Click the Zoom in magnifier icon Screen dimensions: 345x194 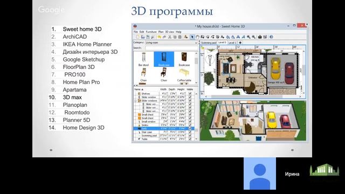click(249, 37)
